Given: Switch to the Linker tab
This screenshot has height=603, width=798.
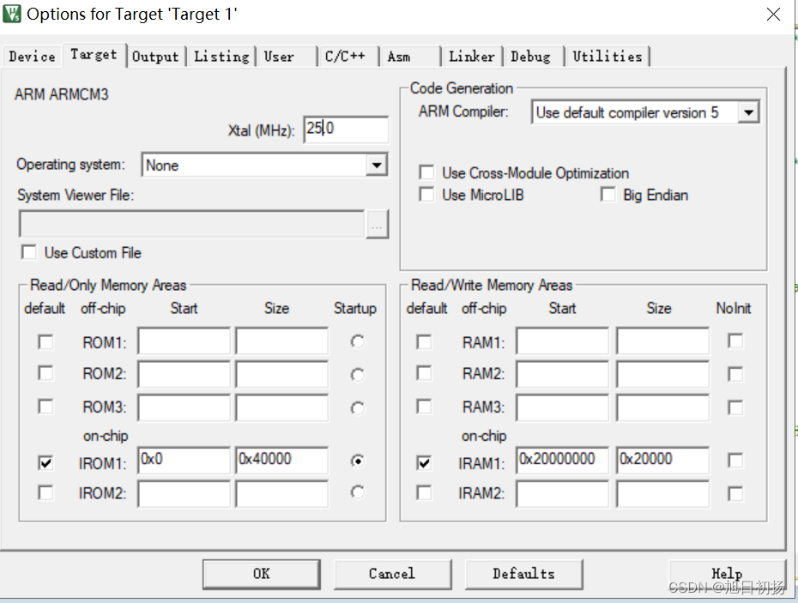Looking at the screenshot, I should tap(471, 56).
